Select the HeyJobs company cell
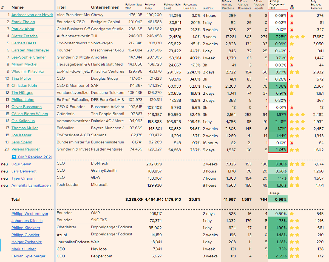This screenshot has height=262, width=329. 99,249
